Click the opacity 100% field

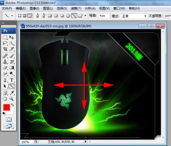167,16
